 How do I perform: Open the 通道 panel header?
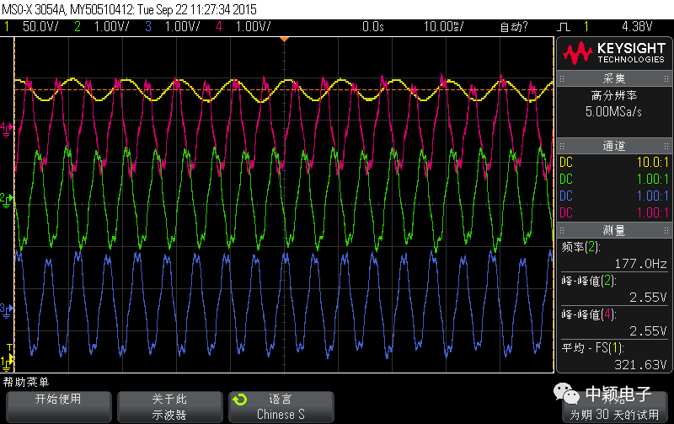pos(614,146)
